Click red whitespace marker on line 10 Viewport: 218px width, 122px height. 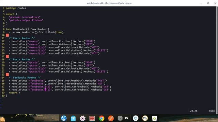pos(7,35)
